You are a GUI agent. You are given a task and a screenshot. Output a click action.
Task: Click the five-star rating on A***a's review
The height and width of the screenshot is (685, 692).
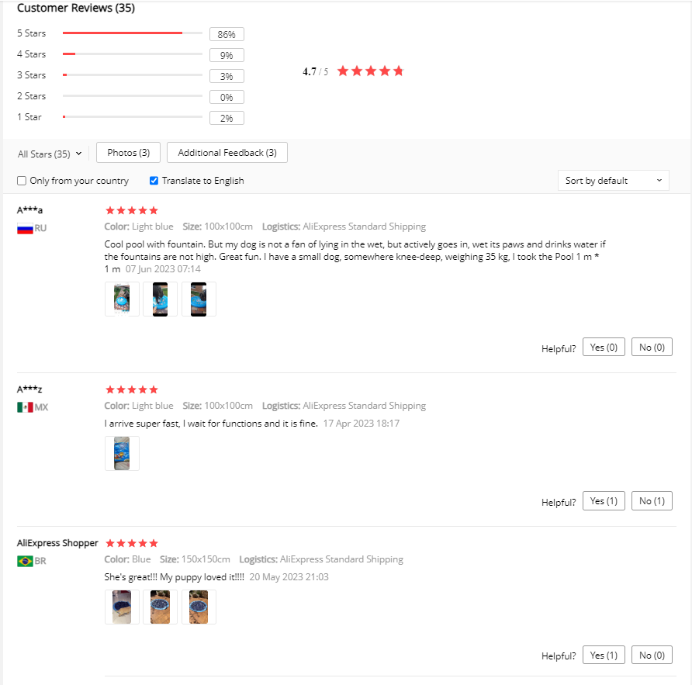(x=132, y=210)
